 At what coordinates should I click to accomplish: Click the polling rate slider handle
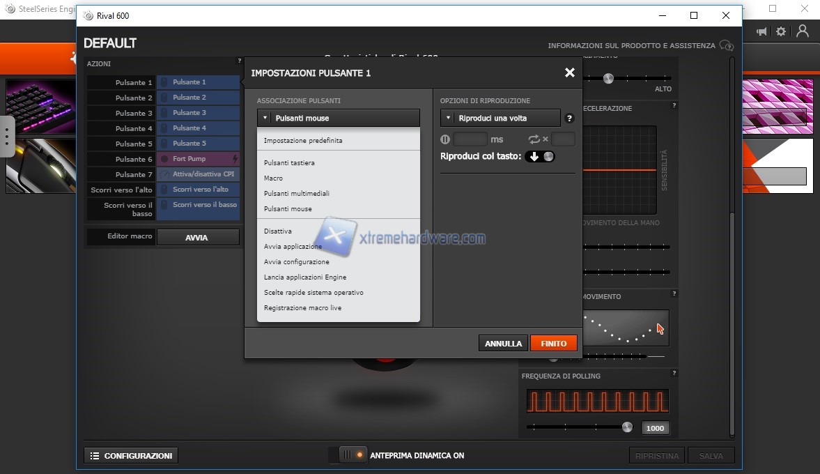(x=627, y=427)
